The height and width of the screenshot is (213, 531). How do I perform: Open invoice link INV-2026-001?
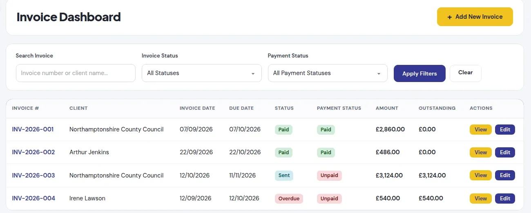(x=33, y=129)
